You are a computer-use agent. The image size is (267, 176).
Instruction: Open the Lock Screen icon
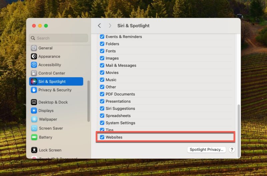pos(34,150)
